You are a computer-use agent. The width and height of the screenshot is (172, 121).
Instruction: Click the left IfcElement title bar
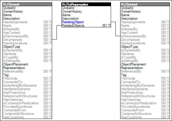tap(27, 4)
